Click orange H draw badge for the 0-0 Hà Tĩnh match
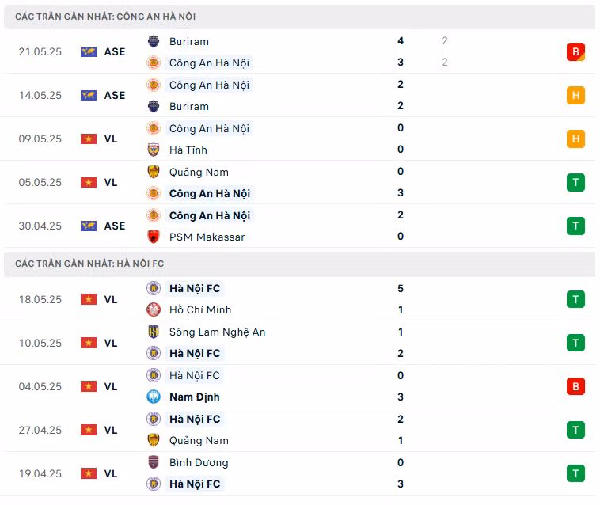 (x=575, y=139)
